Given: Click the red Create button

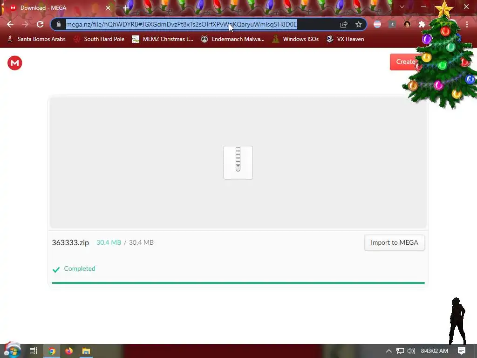Looking at the screenshot, I should pos(404,62).
